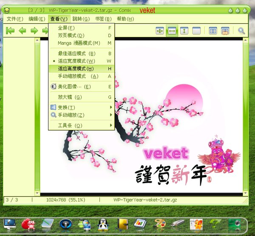Click the thumbnail panel vertical scrollbar track
The width and height of the screenshot is (255, 236).
coord(37,117)
